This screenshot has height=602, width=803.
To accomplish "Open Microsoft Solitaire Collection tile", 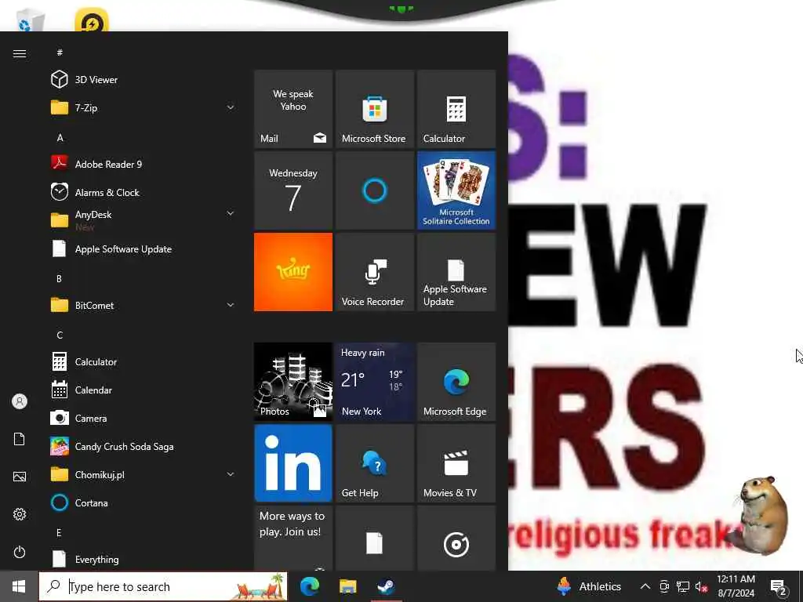I will 456,190.
